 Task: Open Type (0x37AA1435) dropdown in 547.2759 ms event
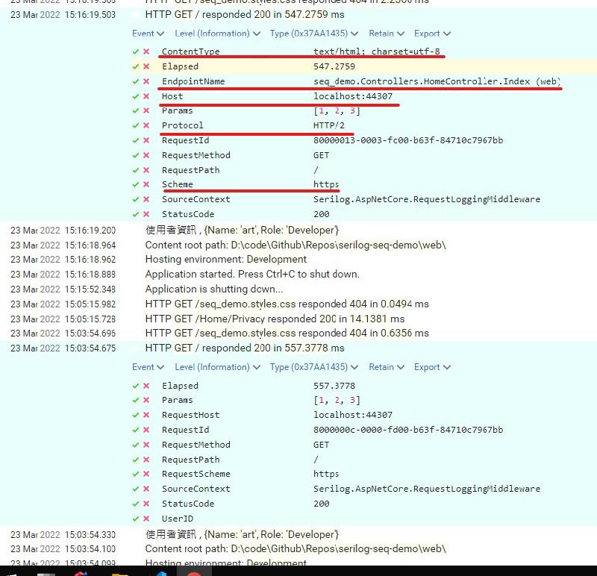click(313, 34)
